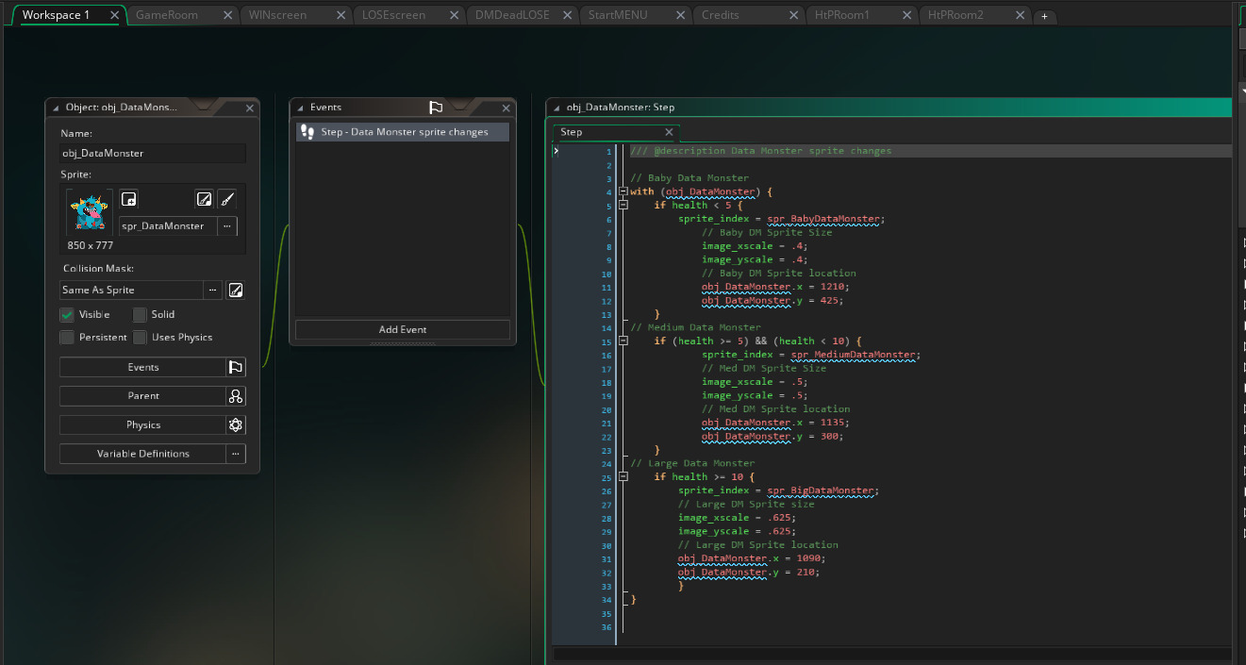Click the paintbrush Edit Image icon
Viewport: 1246px width, 665px height.
pos(227,199)
